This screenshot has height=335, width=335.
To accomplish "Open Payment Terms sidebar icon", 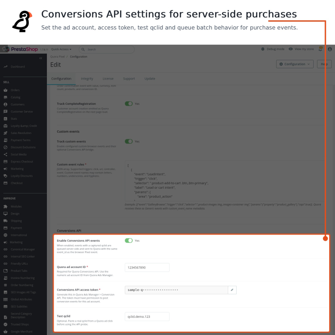I will pos(5,140).
